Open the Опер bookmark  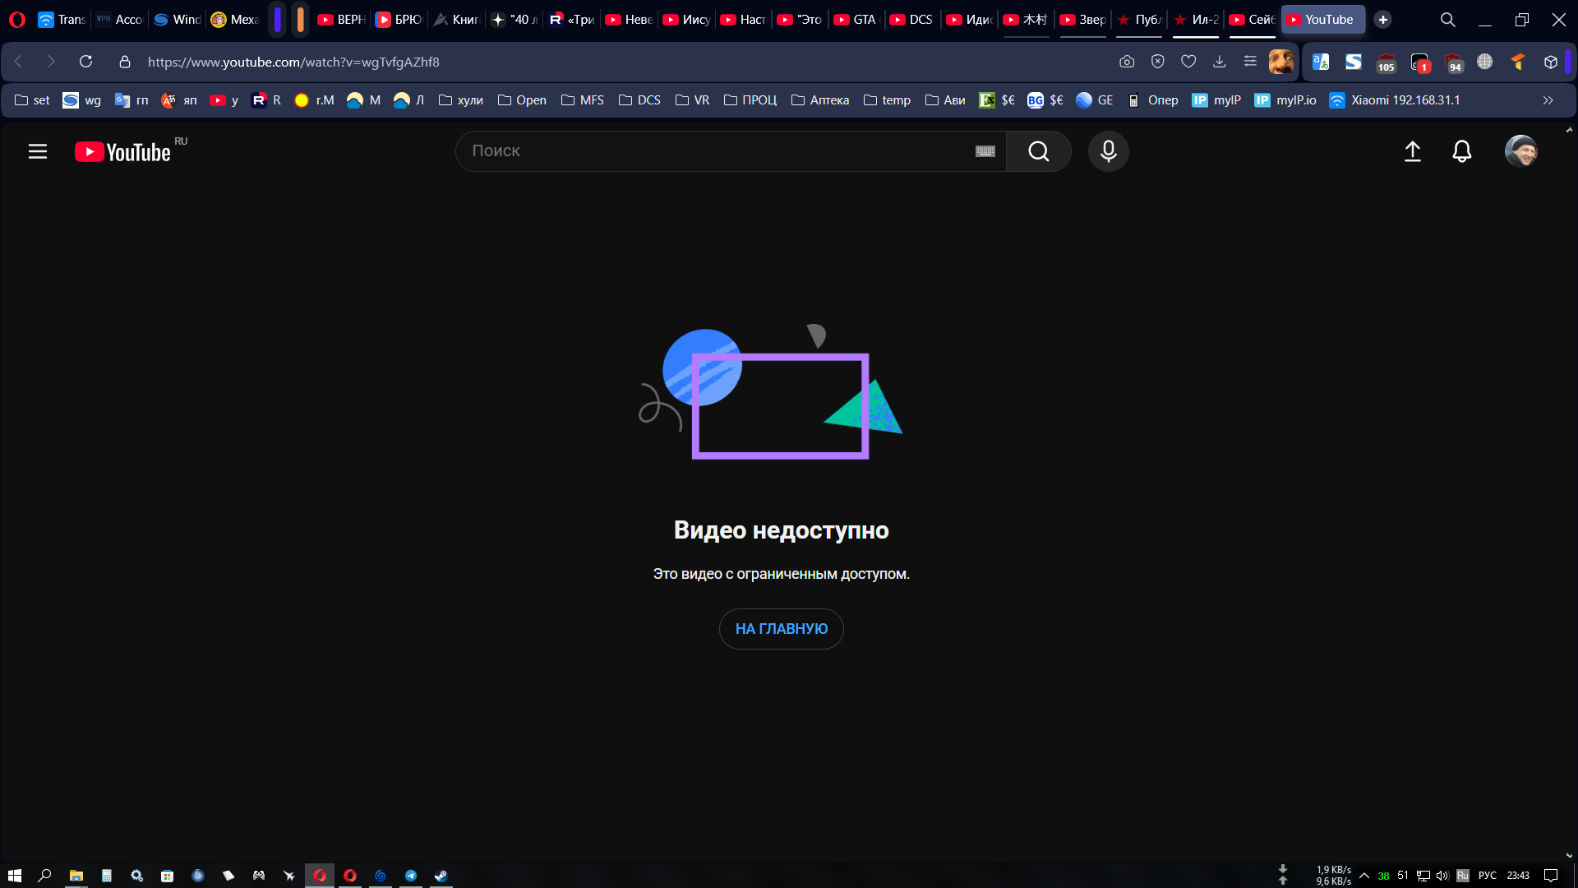click(1152, 100)
